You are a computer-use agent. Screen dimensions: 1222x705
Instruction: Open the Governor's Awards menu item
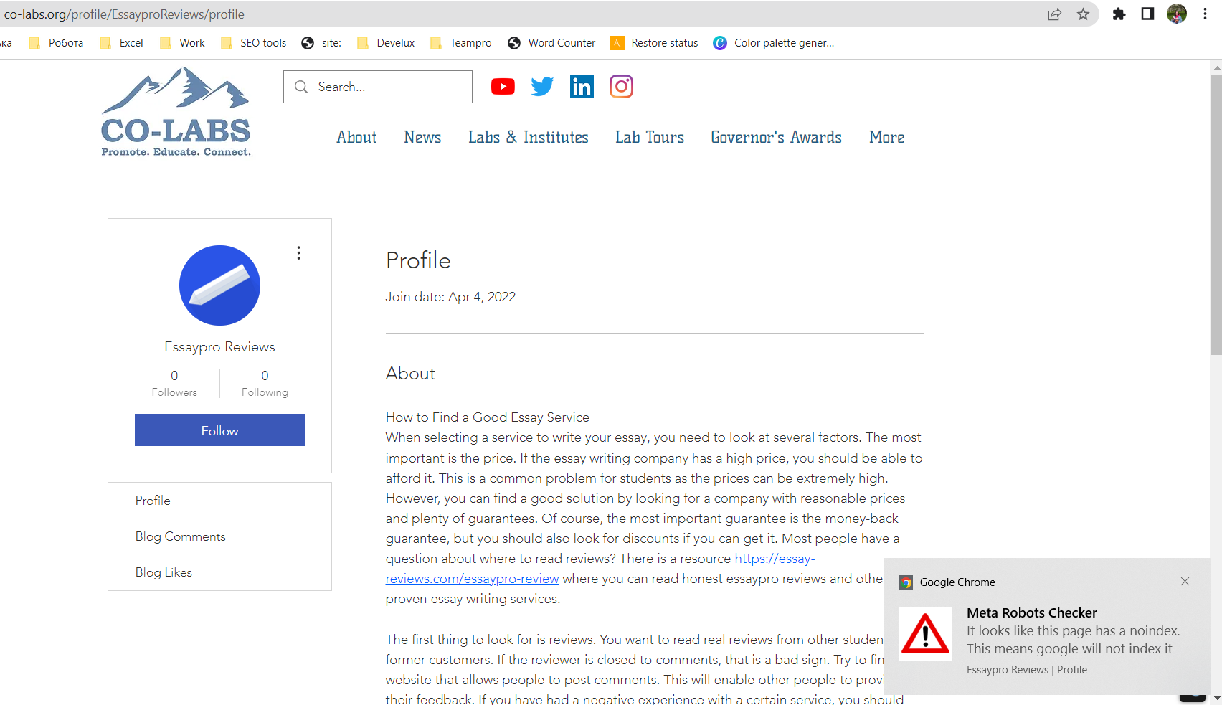click(777, 137)
